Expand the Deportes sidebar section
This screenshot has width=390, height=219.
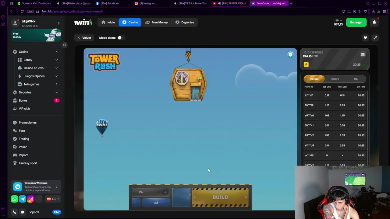57,92
